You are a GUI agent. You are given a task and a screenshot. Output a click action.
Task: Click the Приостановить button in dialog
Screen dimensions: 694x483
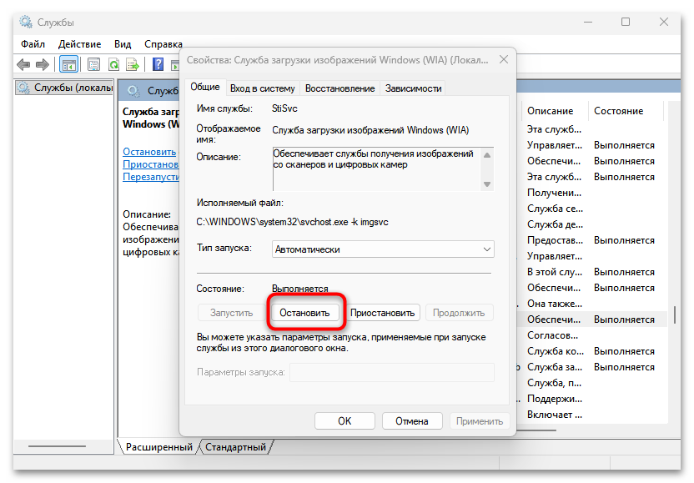[x=382, y=313]
